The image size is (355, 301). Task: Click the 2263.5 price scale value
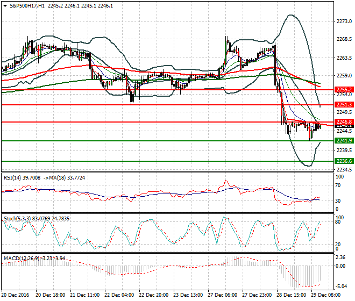click(x=344, y=58)
